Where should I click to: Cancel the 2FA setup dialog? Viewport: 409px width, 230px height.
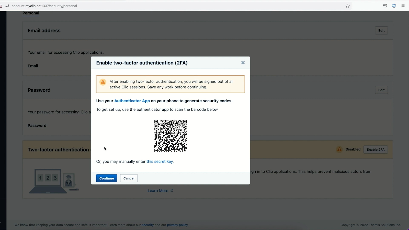(129, 178)
